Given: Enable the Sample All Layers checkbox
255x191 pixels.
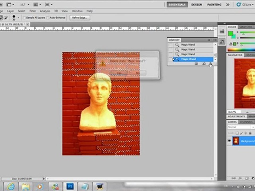Looking at the screenshot, I should click(24, 18).
